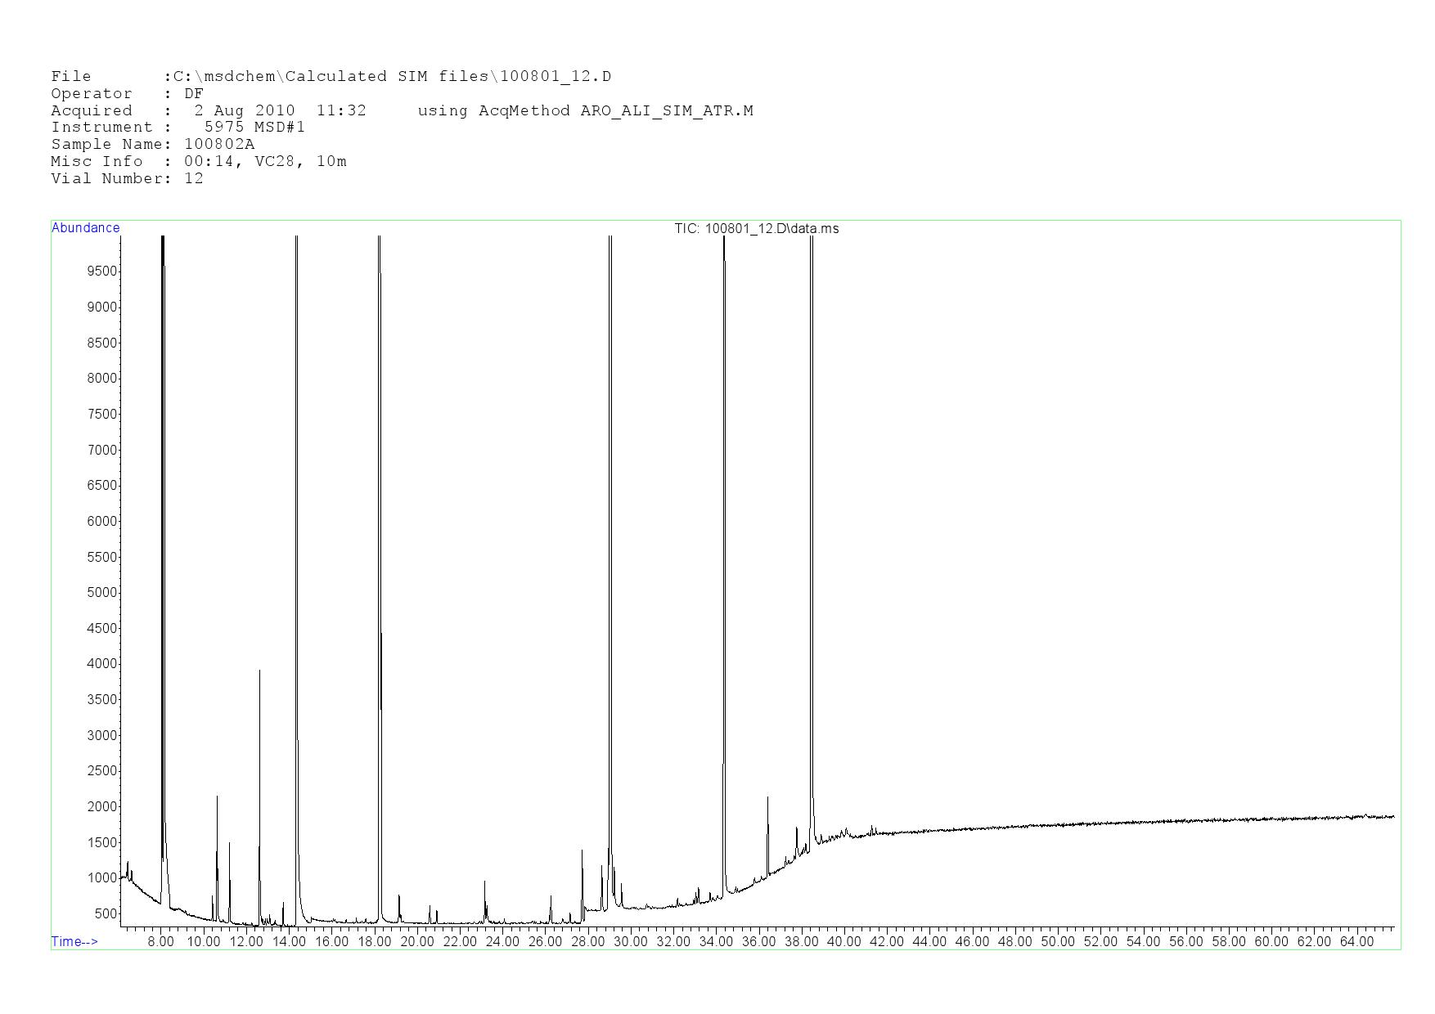Click the acquired date 2 Aug 2010
1435x1014 pixels.
(x=244, y=110)
